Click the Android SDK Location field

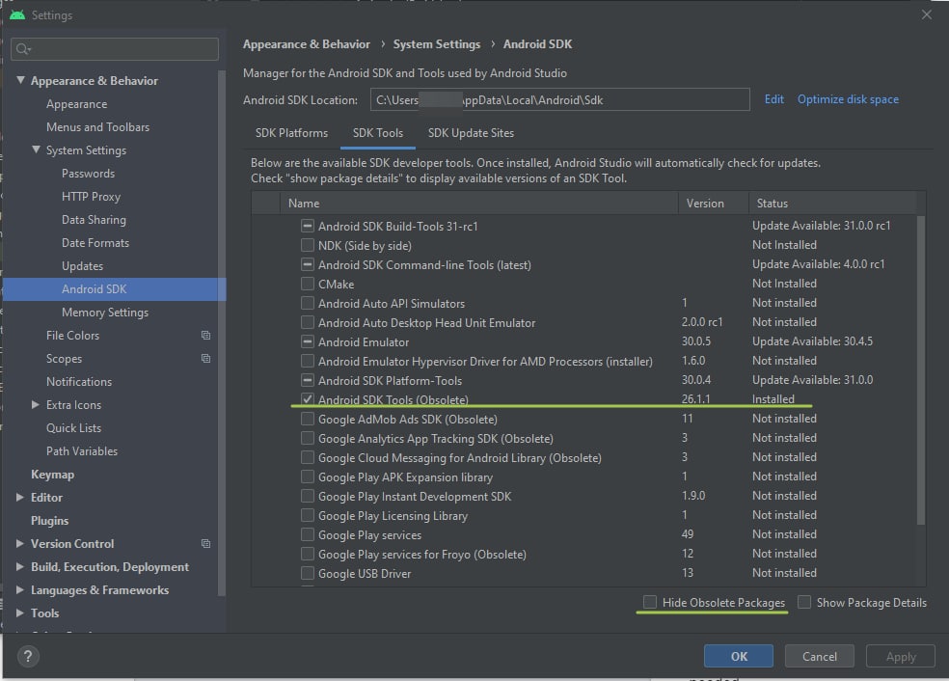click(559, 100)
